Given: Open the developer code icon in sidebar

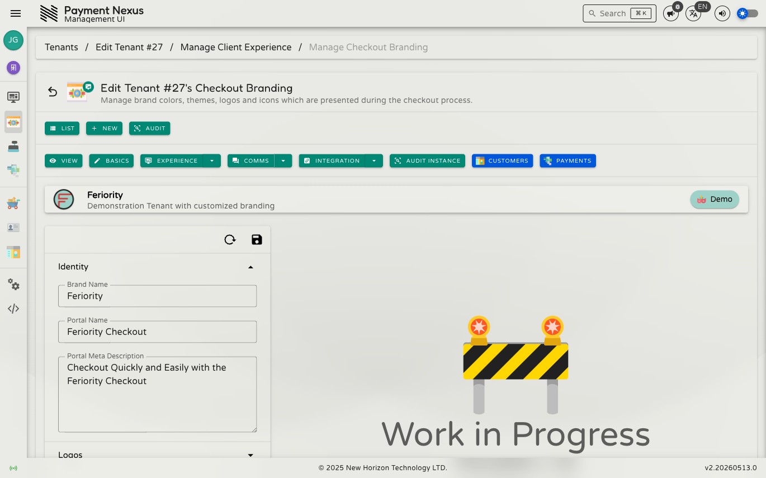Looking at the screenshot, I should pos(13,309).
